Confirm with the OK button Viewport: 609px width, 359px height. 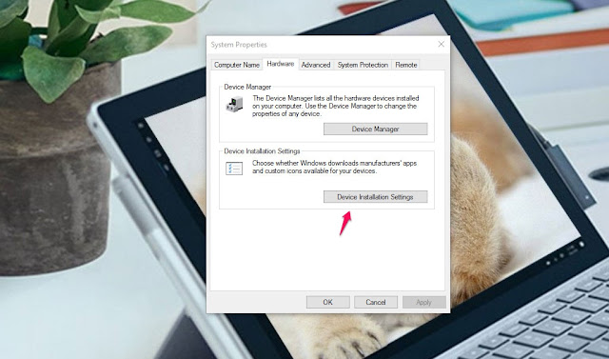[x=327, y=302]
